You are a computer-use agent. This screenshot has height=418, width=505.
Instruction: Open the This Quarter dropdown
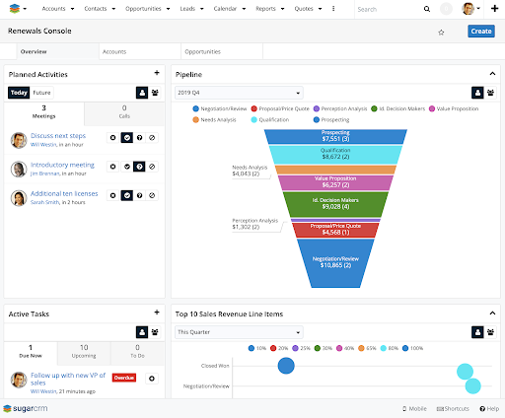pos(239,332)
